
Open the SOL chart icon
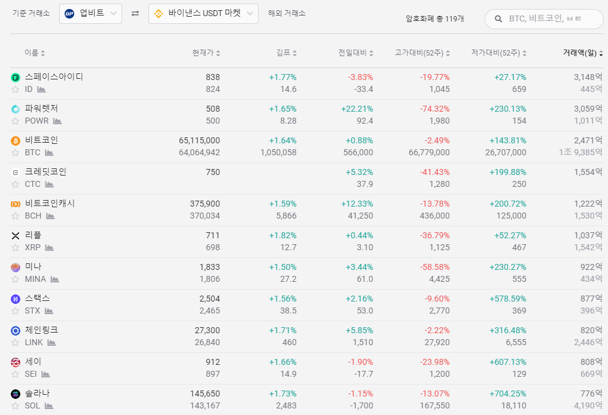(49, 405)
